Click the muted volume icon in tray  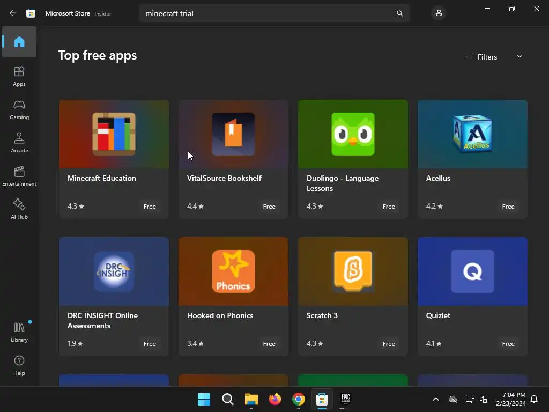[x=484, y=399]
